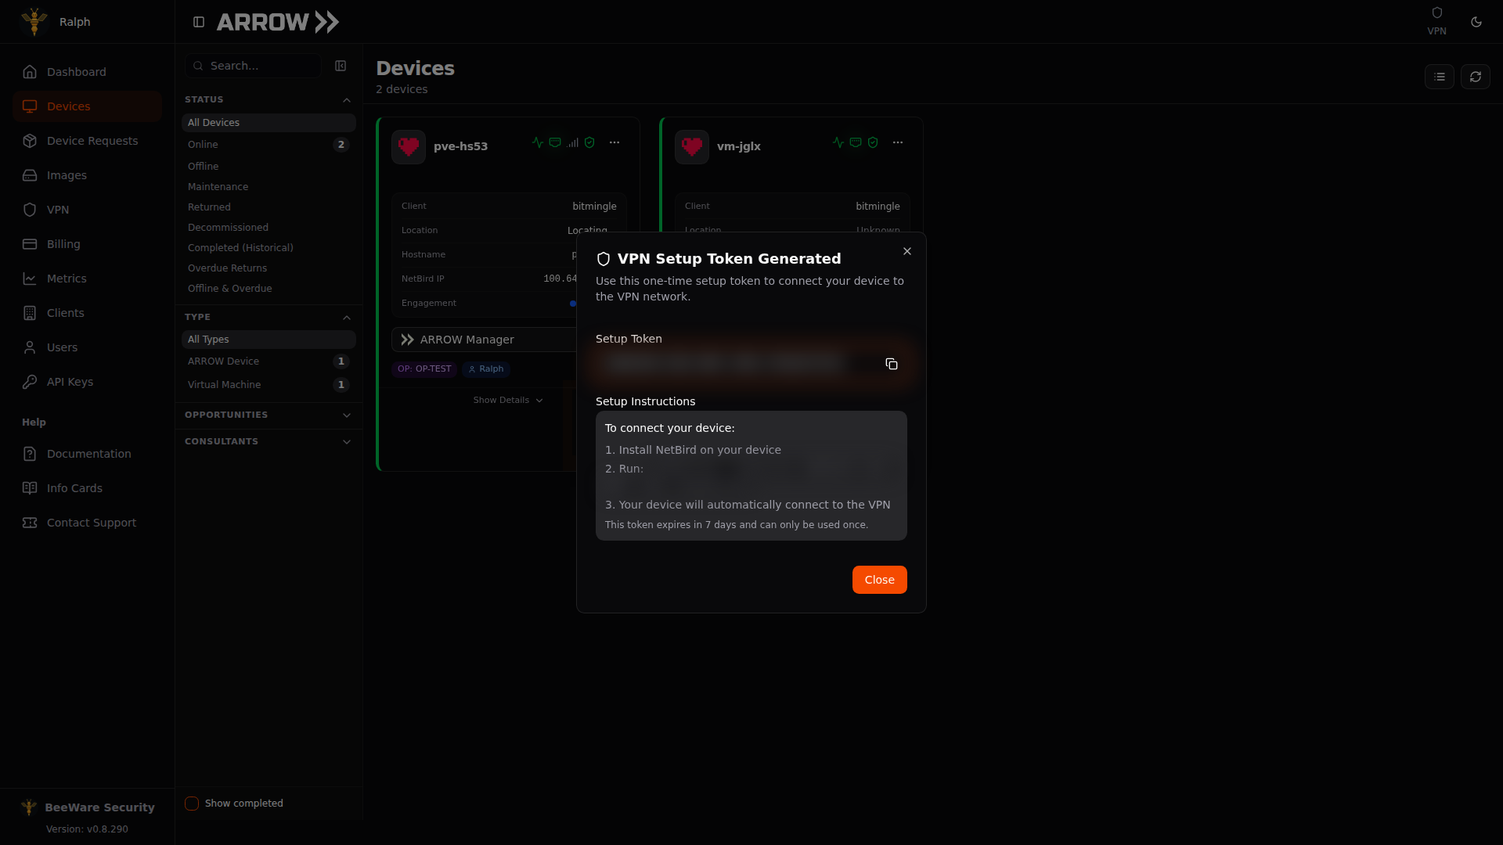Go to the Images section
This screenshot has width=1503, height=845.
87,175
